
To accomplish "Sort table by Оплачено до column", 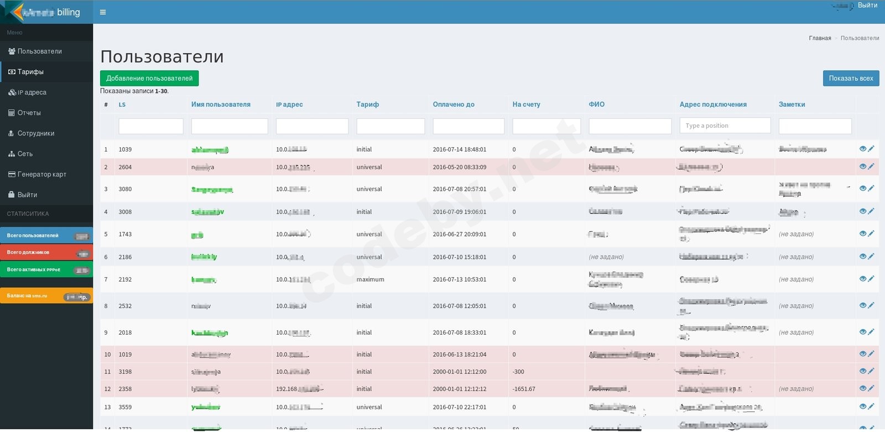I will click(454, 105).
